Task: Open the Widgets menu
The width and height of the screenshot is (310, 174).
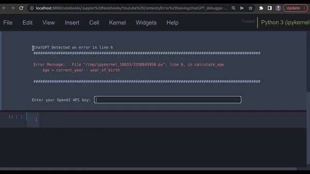Action: point(146,23)
